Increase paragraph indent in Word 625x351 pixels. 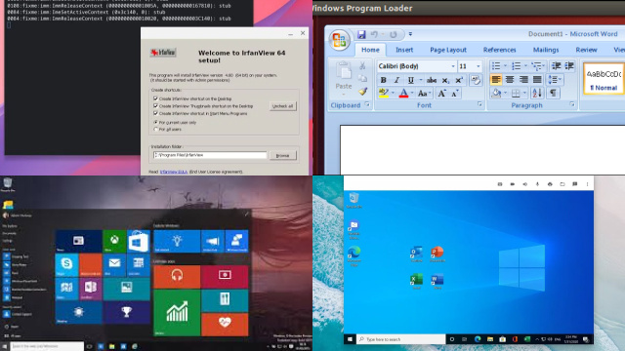coord(569,66)
